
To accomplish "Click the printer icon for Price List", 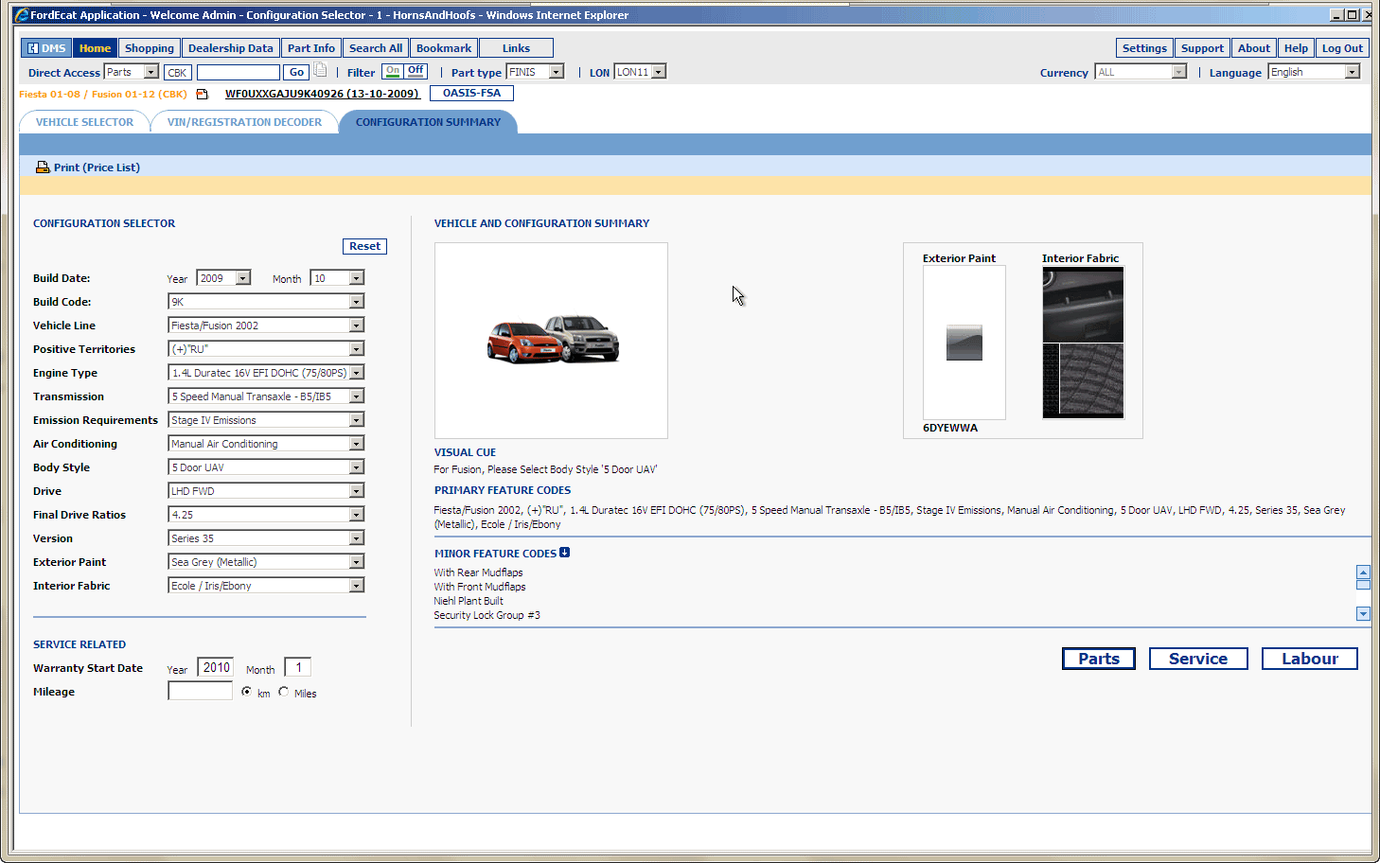I will click(x=43, y=167).
